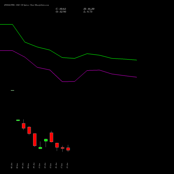Click the '12 Jun' date label
The width and height of the screenshot is (174, 174).
[45, 166]
